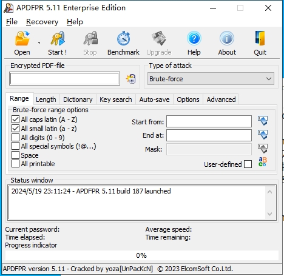
Task: Click the Quit door icon
Action: tap(260, 38)
